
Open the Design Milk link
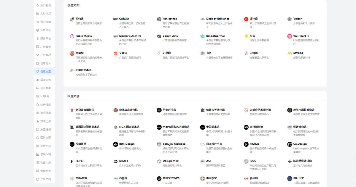pyautogui.click(x=171, y=162)
